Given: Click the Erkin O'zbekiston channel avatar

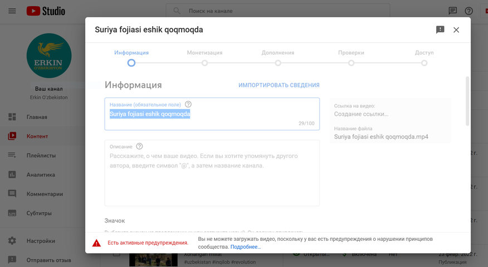Looking at the screenshot, I should coord(49,56).
